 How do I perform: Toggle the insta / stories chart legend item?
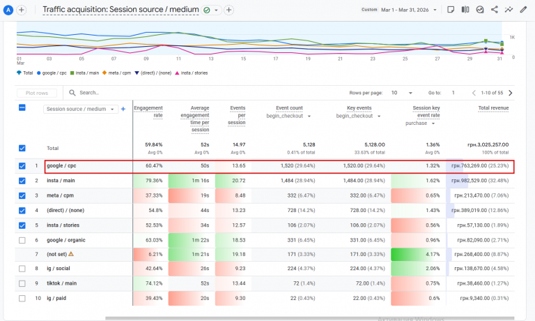coord(191,73)
